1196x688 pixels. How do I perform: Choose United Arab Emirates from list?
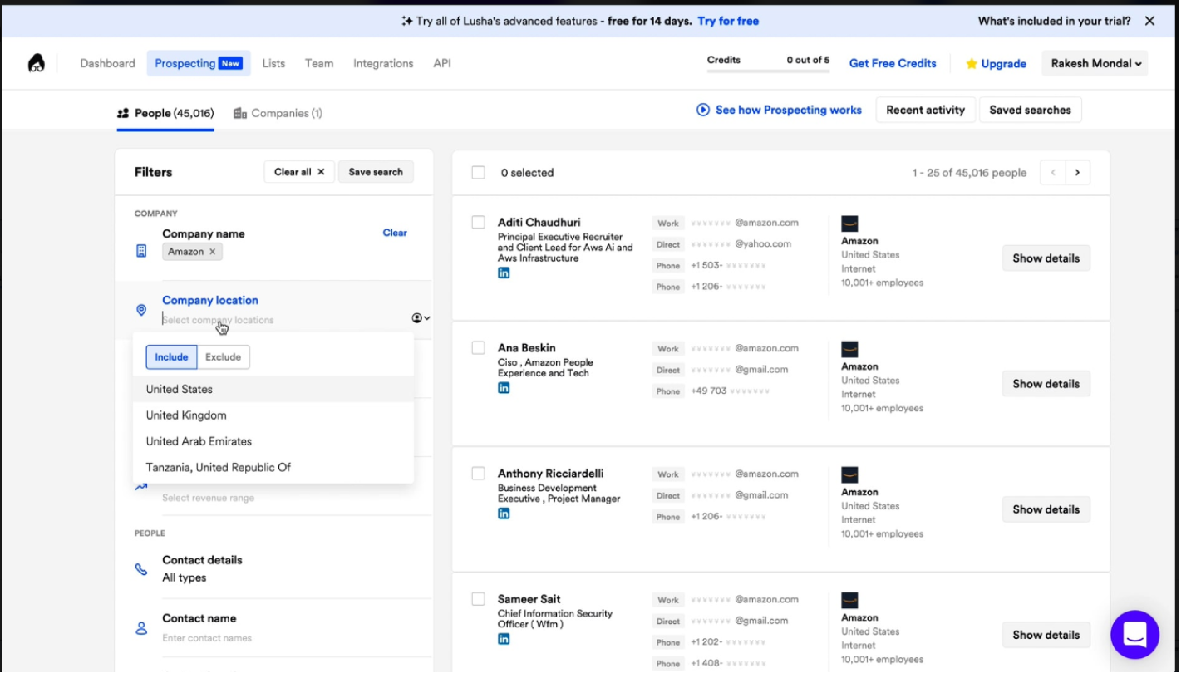click(273, 441)
